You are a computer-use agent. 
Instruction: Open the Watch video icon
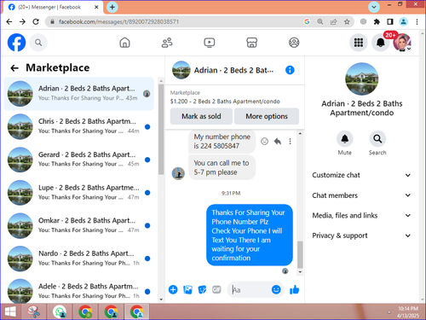coord(210,43)
